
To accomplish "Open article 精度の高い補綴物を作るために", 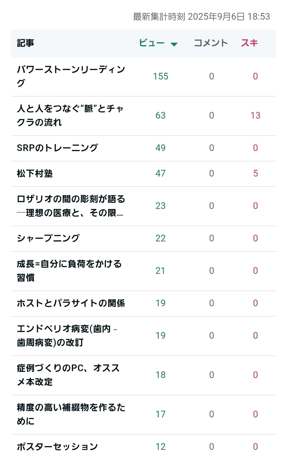I will (71, 414).
